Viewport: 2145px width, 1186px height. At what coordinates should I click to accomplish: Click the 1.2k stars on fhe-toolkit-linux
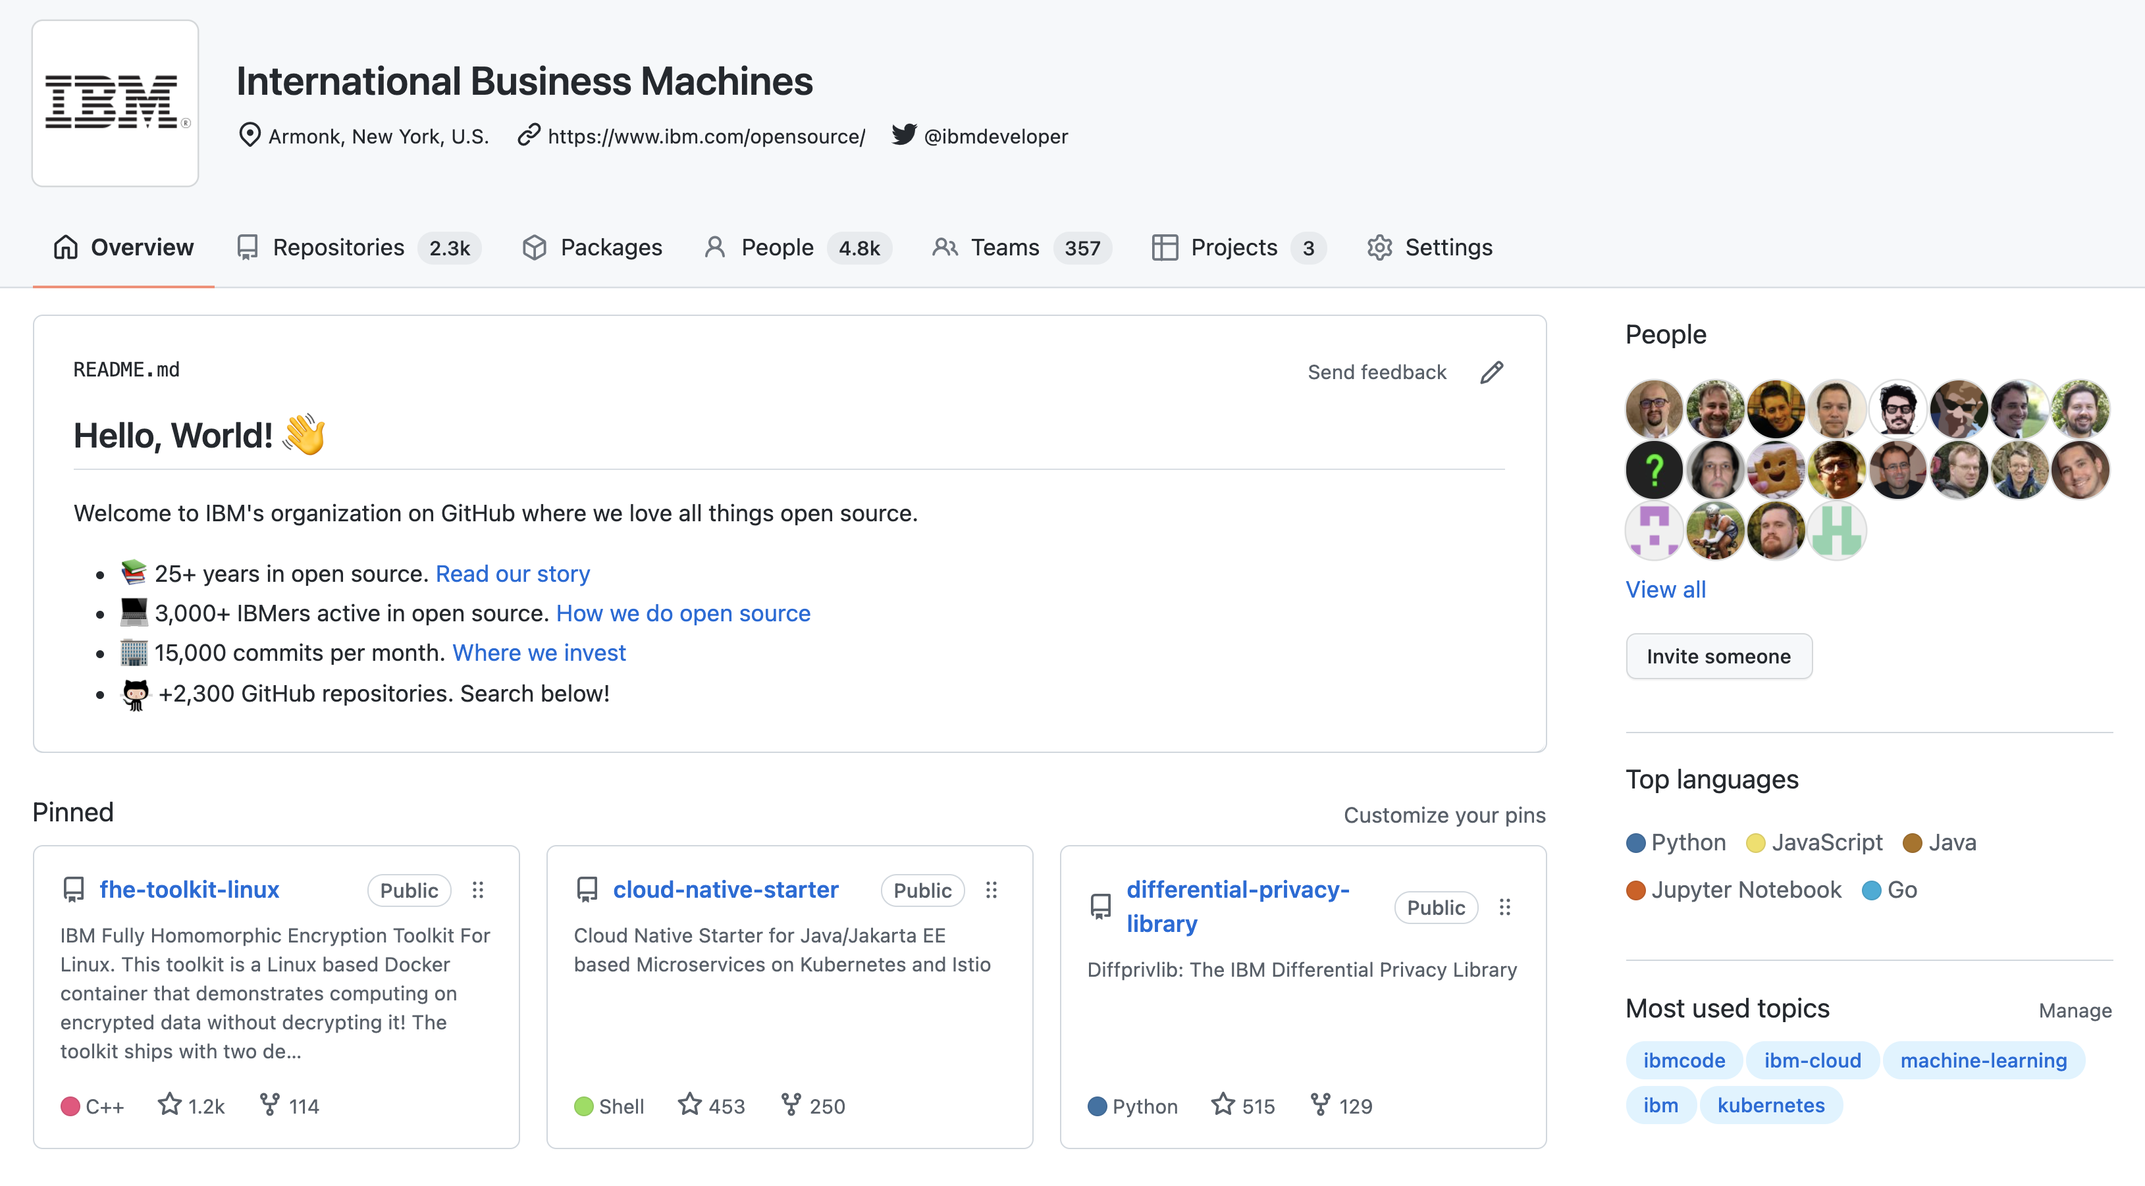point(192,1105)
